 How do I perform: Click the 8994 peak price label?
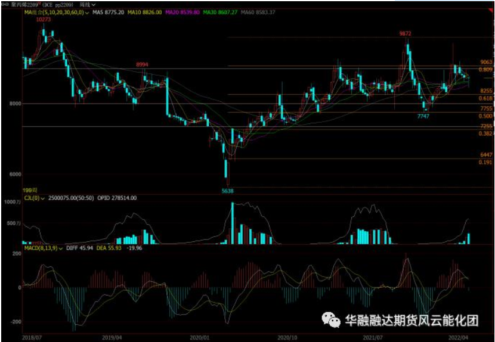pyautogui.click(x=142, y=64)
